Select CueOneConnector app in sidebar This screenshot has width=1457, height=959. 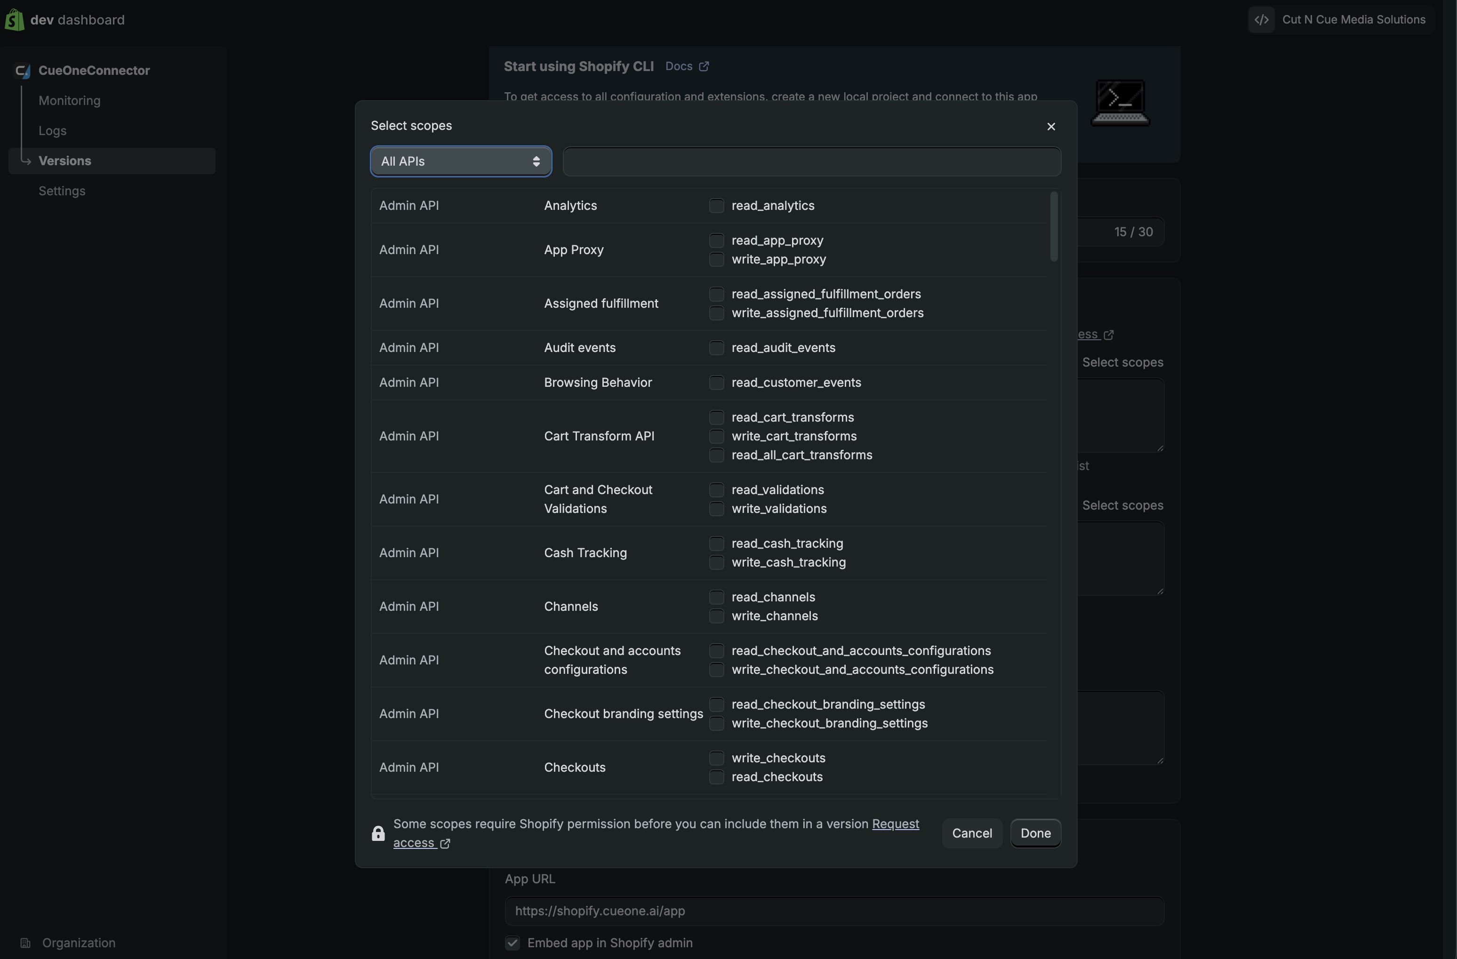[x=94, y=71]
